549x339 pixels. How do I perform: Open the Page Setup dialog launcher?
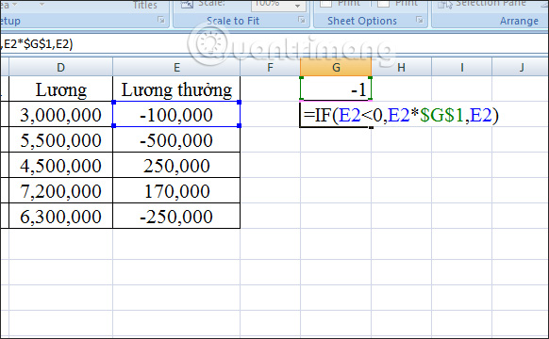point(161,20)
